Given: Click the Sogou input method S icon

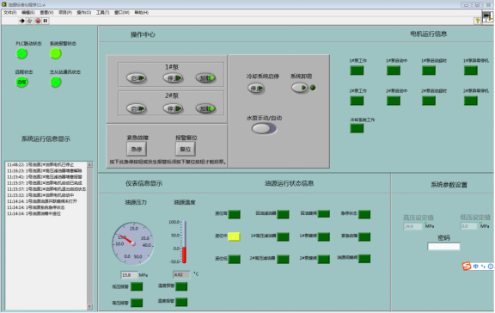Looking at the screenshot, I should 467,267.
